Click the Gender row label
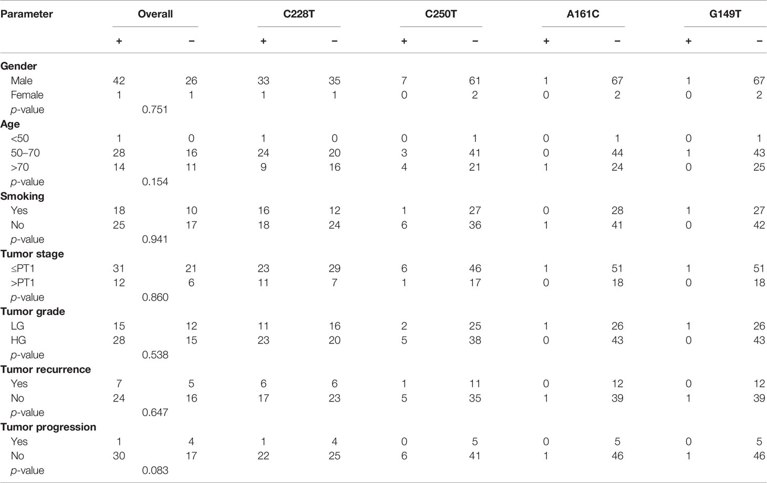Screen dimensions: 767x483 [19, 66]
